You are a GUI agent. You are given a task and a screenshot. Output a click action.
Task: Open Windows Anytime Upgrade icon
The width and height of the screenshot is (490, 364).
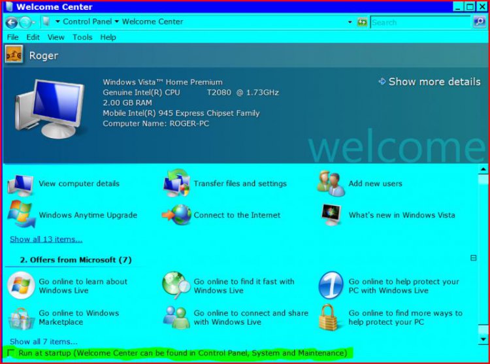pyautogui.click(x=22, y=214)
